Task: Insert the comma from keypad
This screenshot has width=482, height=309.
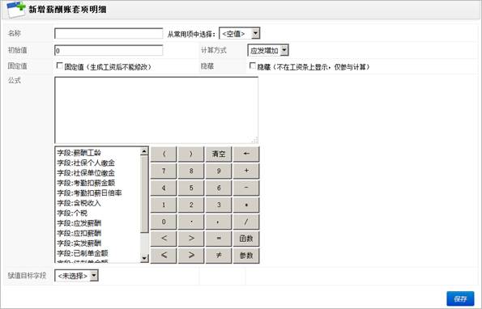Action: coord(219,222)
